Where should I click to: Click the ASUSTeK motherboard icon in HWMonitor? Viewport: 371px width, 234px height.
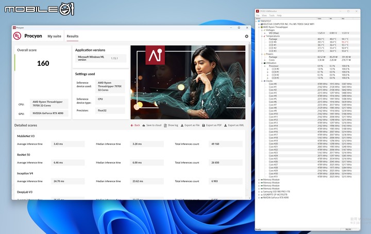(x=261, y=24)
